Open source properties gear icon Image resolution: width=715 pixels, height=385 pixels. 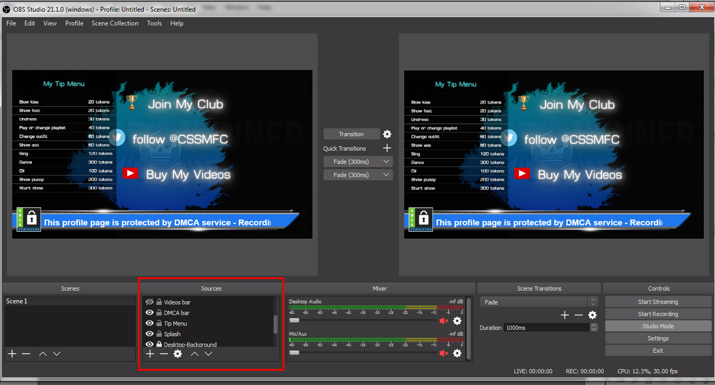click(x=178, y=354)
